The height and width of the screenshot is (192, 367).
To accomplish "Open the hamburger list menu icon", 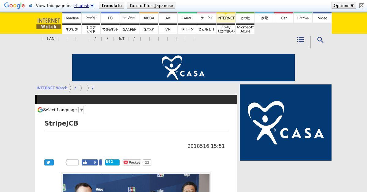I will (x=300, y=40).
